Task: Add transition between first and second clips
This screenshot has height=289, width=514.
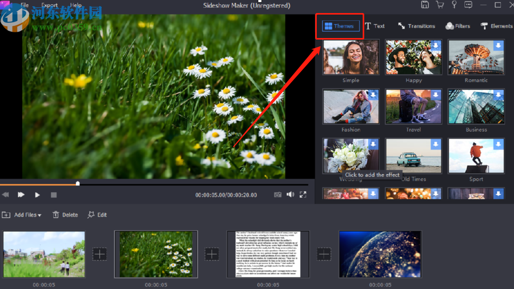Action: [100, 254]
